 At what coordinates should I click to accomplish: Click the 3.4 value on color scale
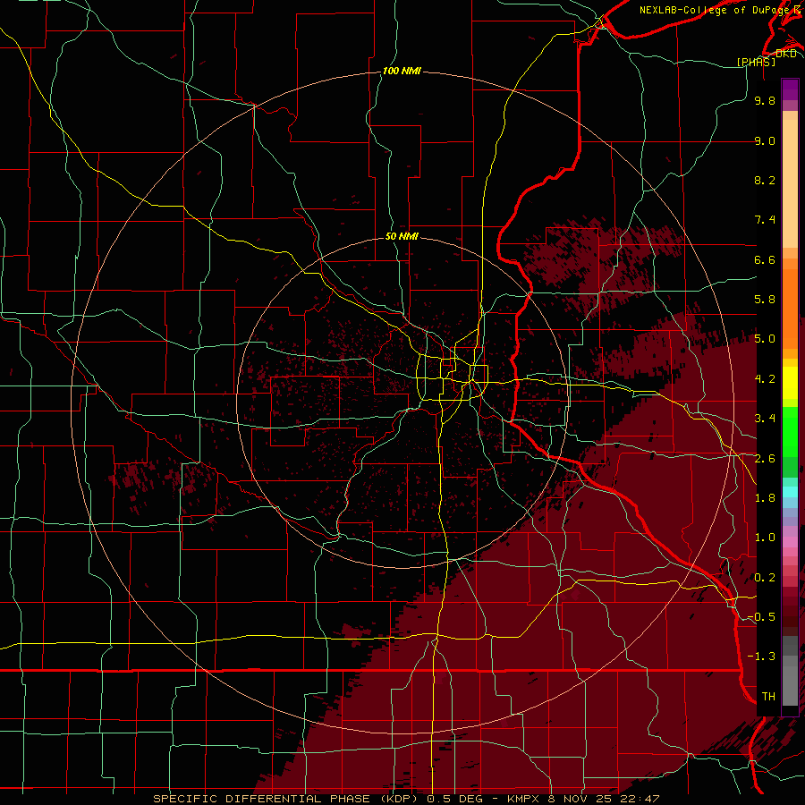click(765, 419)
